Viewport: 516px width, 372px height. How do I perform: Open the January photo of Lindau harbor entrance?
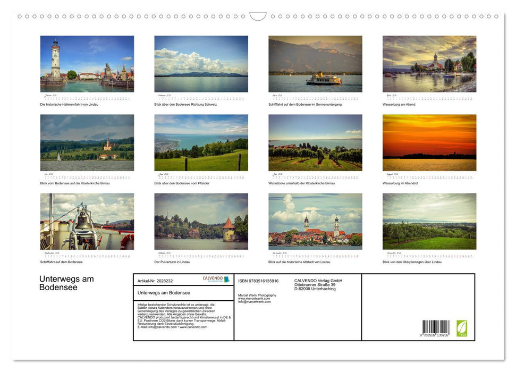pyautogui.click(x=87, y=64)
